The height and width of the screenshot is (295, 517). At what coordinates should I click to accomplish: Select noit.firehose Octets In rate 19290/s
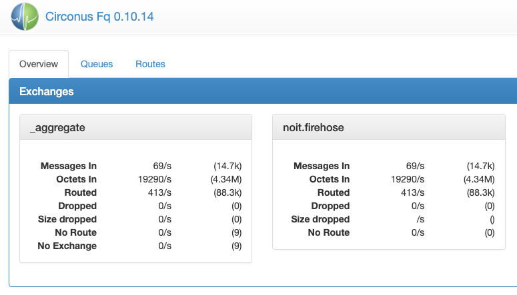408,179
